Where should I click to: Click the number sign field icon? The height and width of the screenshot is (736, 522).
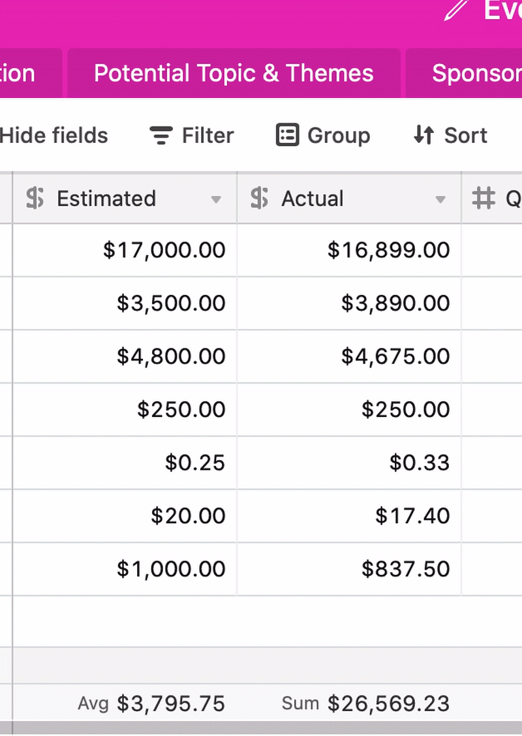(x=484, y=198)
